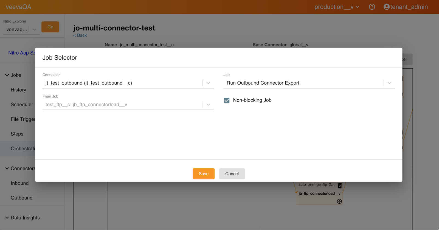Open the Connector dropdown

pyautogui.click(x=208, y=83)
